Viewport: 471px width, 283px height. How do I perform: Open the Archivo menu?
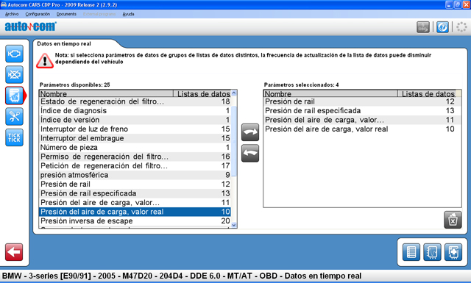[x=12, y=14]
